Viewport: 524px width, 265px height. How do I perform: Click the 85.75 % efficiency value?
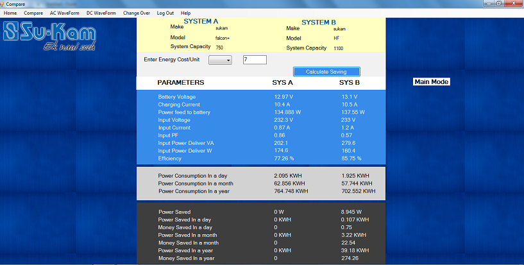(351, 158)
